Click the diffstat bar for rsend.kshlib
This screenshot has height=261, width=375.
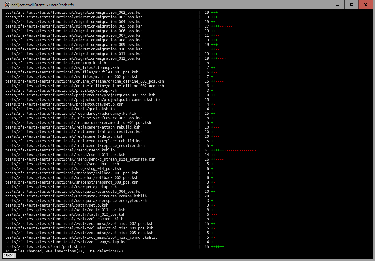click(233, 150)
